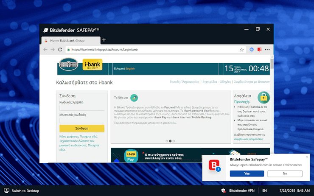Click the Switch to Desktop label
The image size is (314, 196).
(25, 191)
